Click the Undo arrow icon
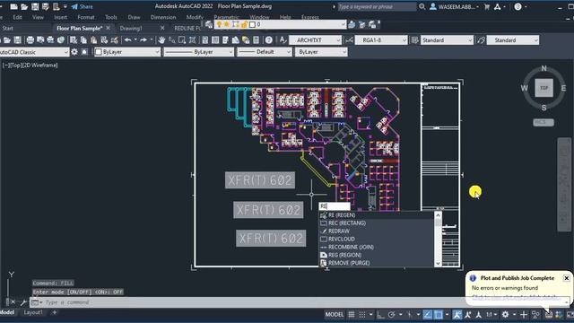 coord(127,39)
